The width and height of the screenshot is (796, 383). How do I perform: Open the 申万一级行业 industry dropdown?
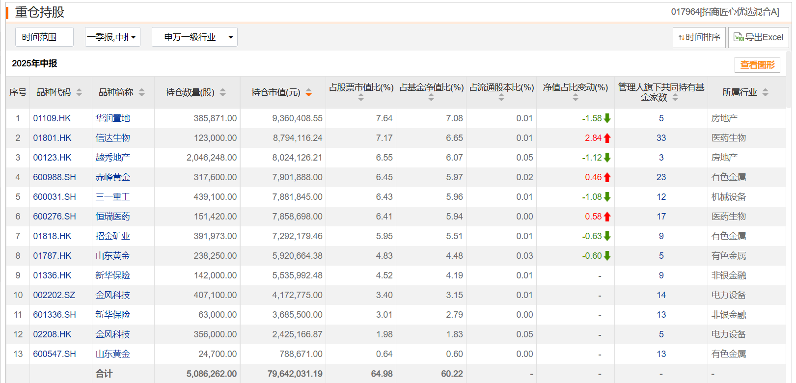[x=194, y=37]
